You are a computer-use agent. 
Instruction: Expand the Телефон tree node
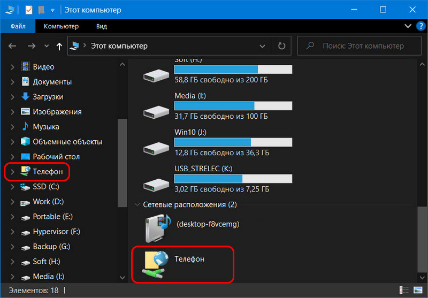click(x=12, y=172)
